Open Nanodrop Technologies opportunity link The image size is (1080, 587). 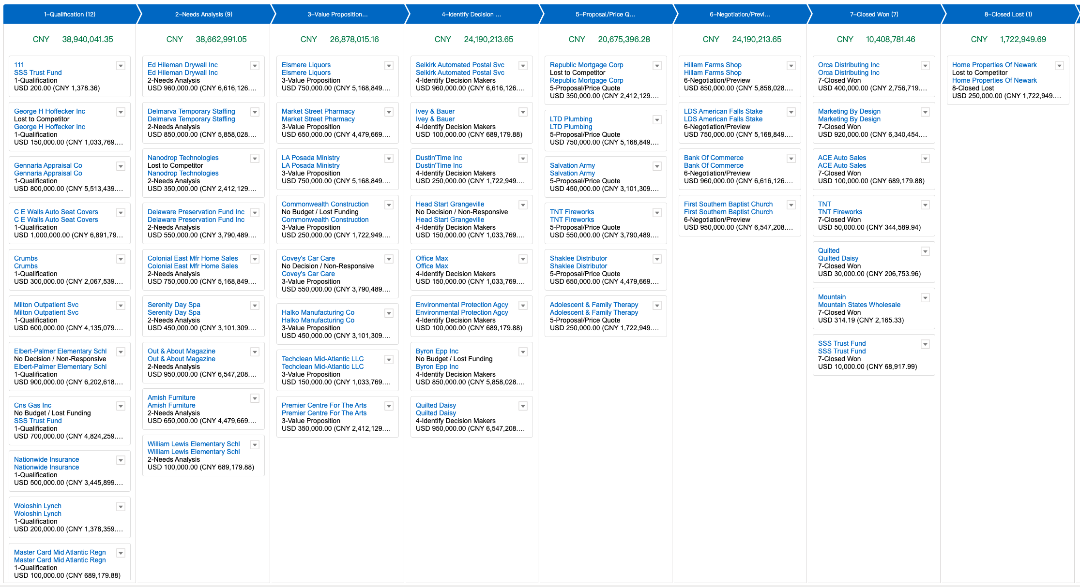click(x=183, y=158)
